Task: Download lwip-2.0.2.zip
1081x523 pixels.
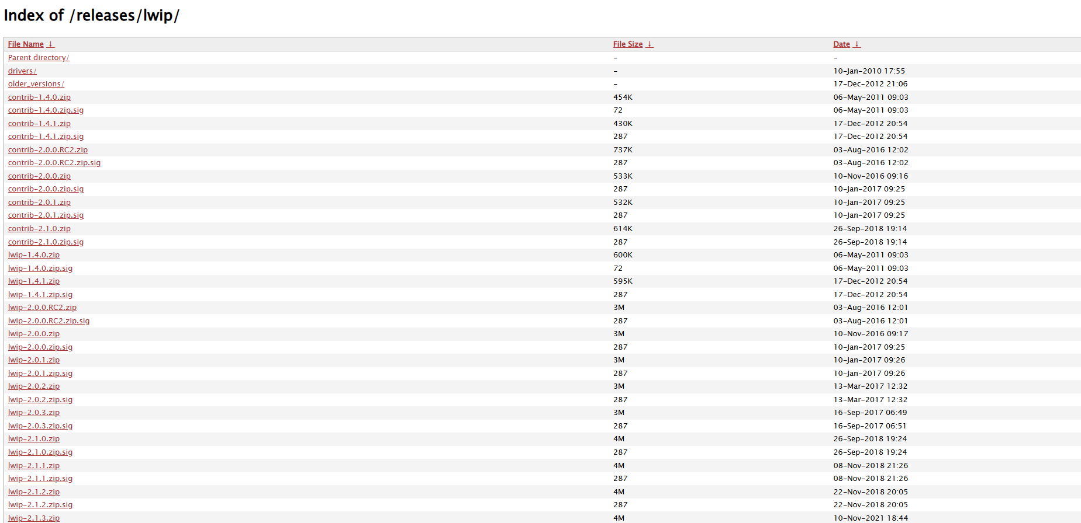Action: click(x=34, y=386)
